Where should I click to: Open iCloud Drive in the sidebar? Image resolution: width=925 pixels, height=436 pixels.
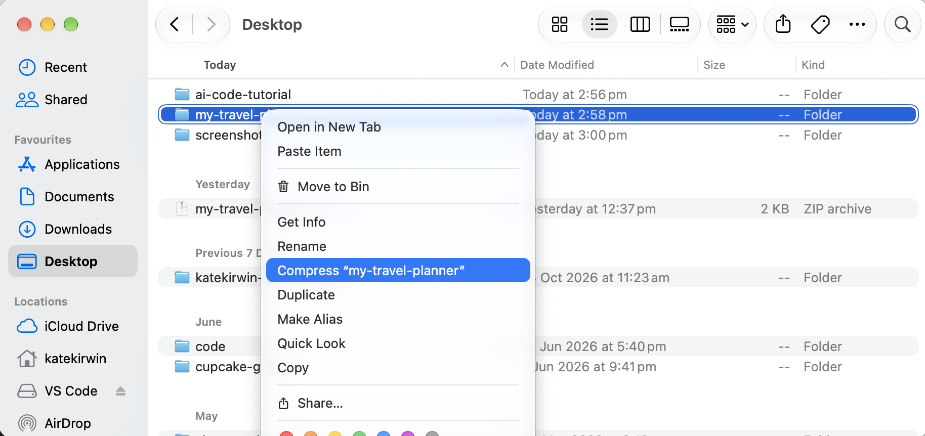coord(73,326)
